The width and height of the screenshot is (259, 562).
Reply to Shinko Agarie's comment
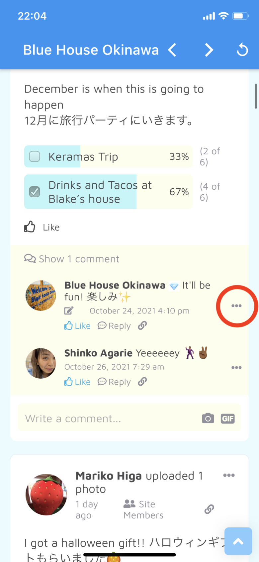(114, 382)
